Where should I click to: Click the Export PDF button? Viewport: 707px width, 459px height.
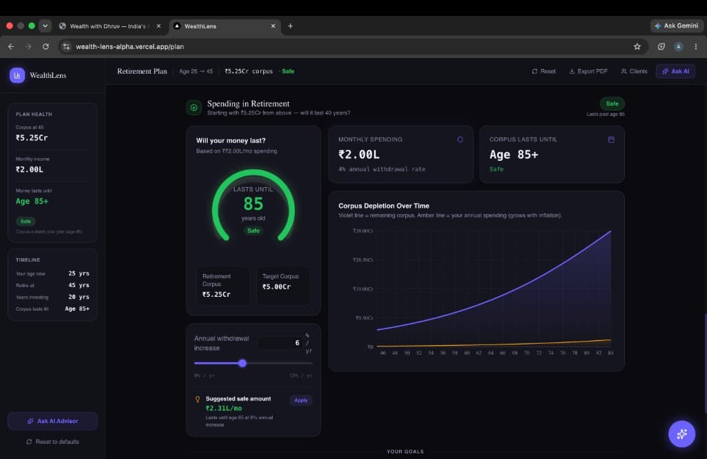click(x=588, y=71)
